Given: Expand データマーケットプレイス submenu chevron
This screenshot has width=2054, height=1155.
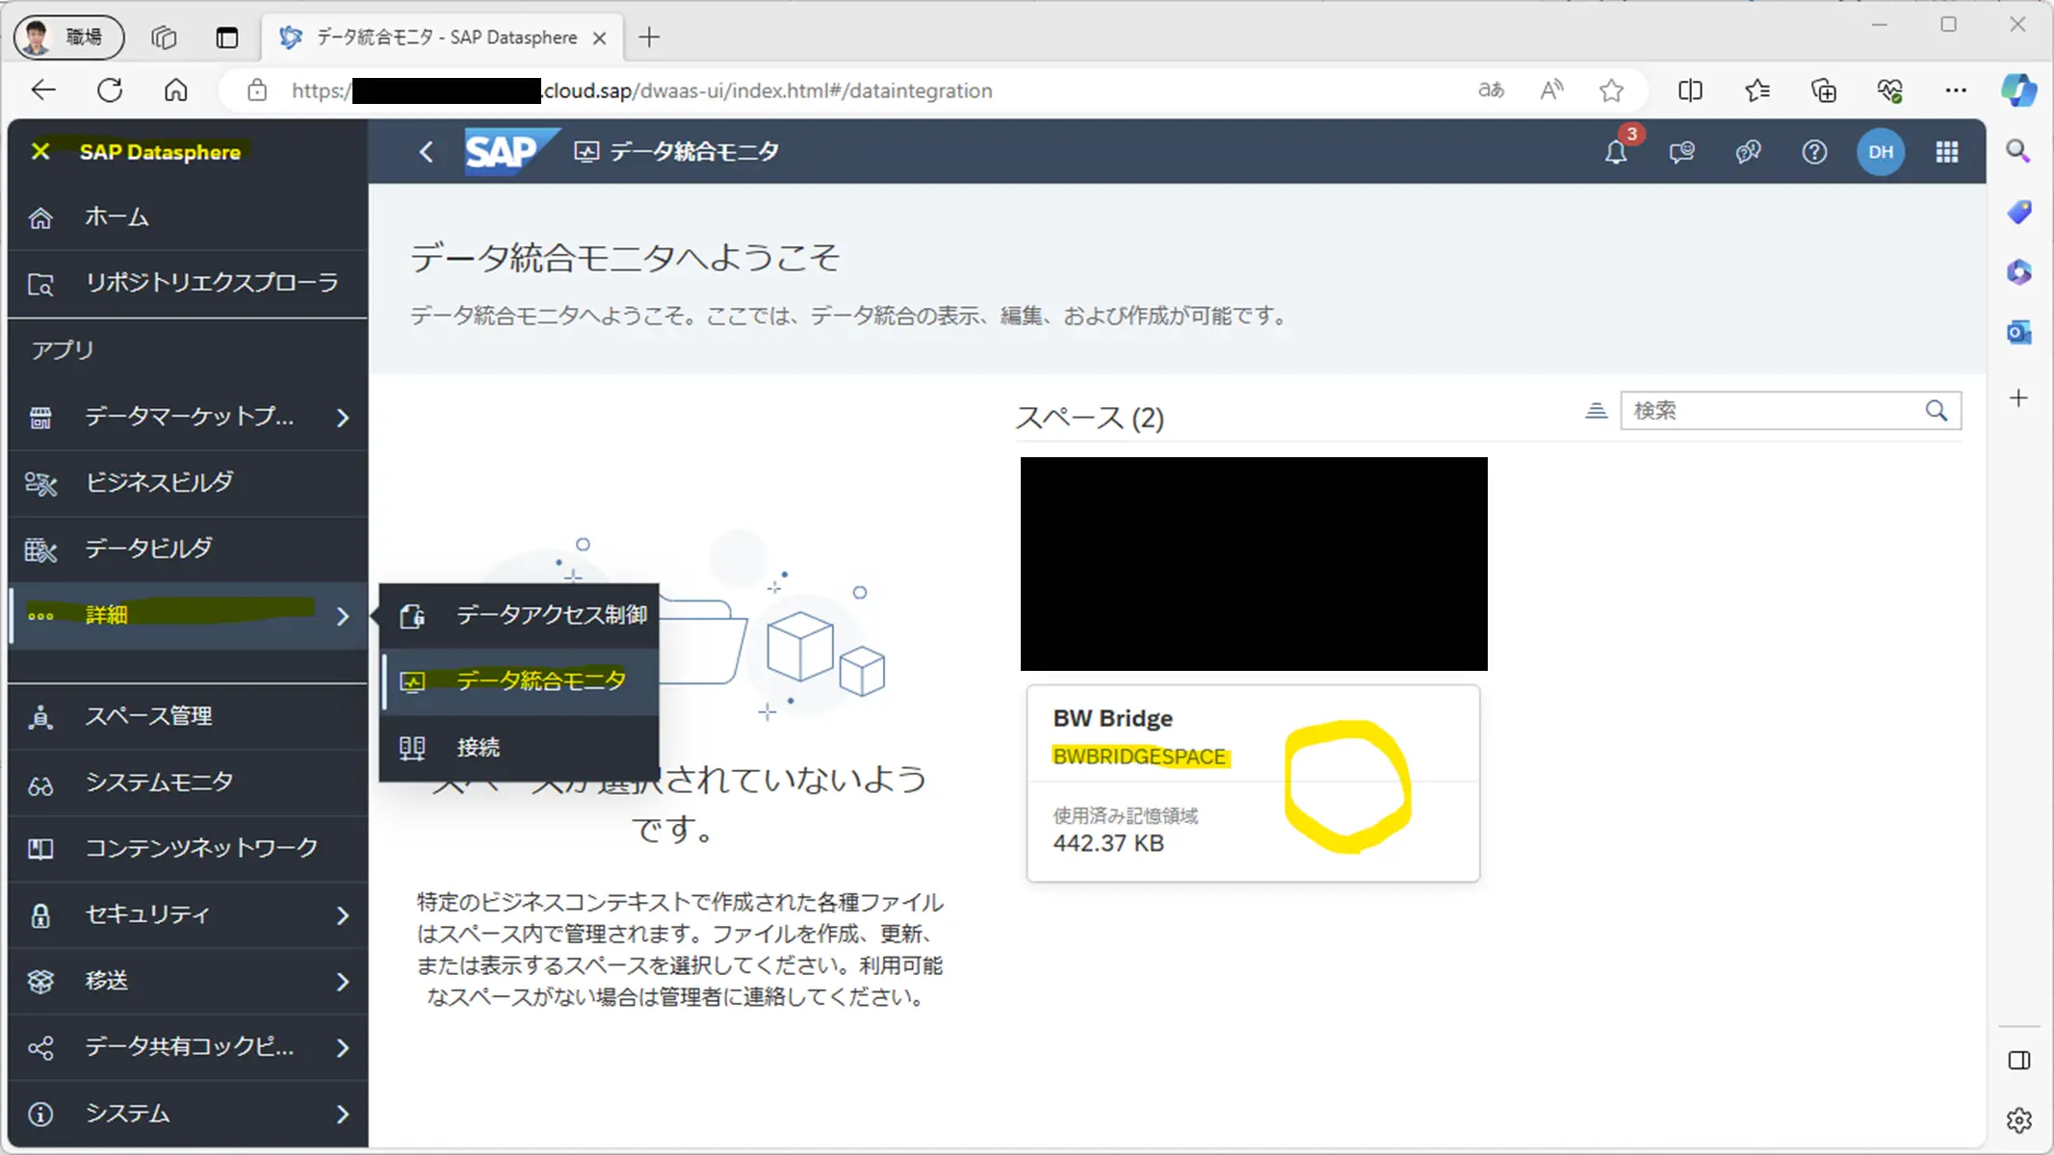Looking at the screenshot, I should click(343, 418).
